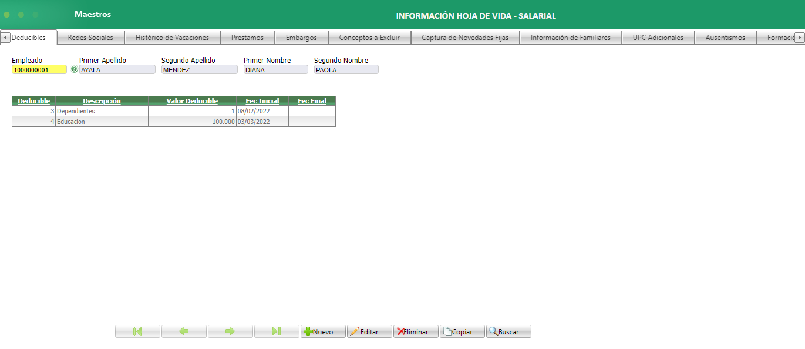
Task: Sort by Fec Final column header
Action: click(312, 101)
